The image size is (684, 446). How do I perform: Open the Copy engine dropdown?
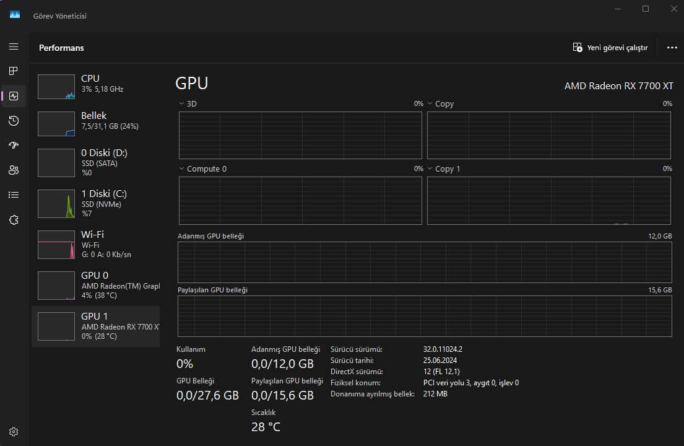click(441, 104)
